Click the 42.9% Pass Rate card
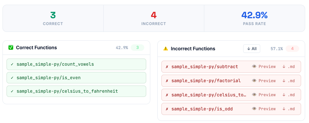This screenshot has width=309, height=123. [x=254, y=18]
